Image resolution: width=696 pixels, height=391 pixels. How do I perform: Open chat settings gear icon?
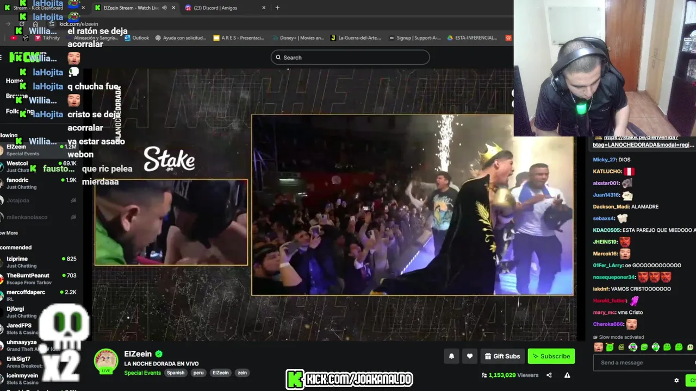(x=676, y=380)
